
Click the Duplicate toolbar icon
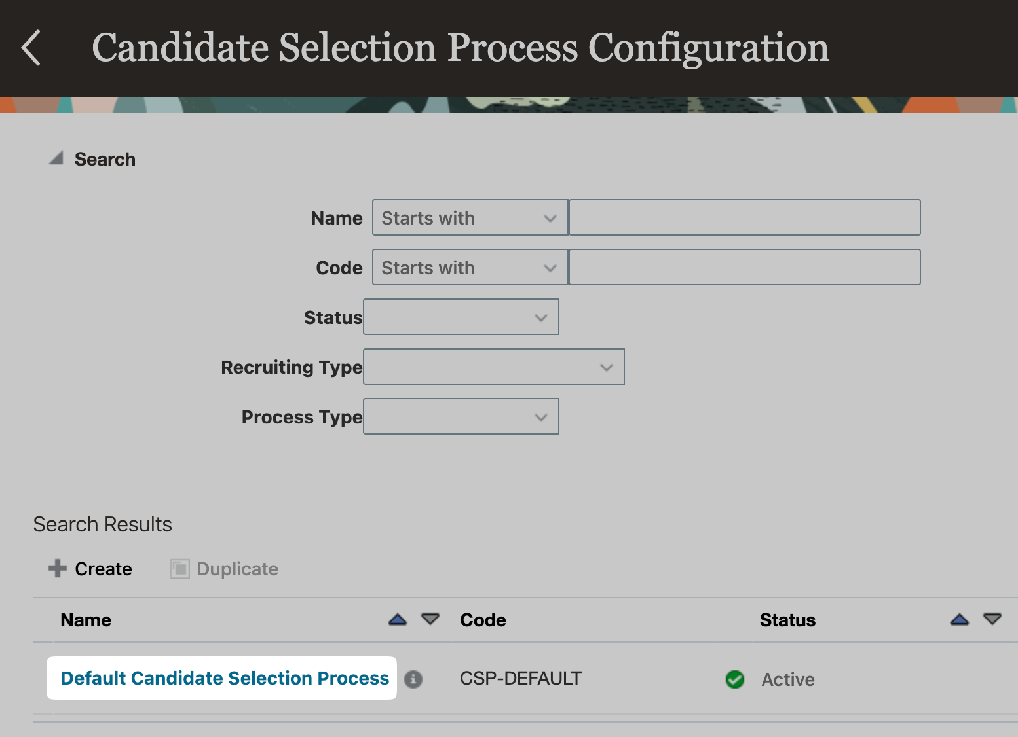pos(180,569)
